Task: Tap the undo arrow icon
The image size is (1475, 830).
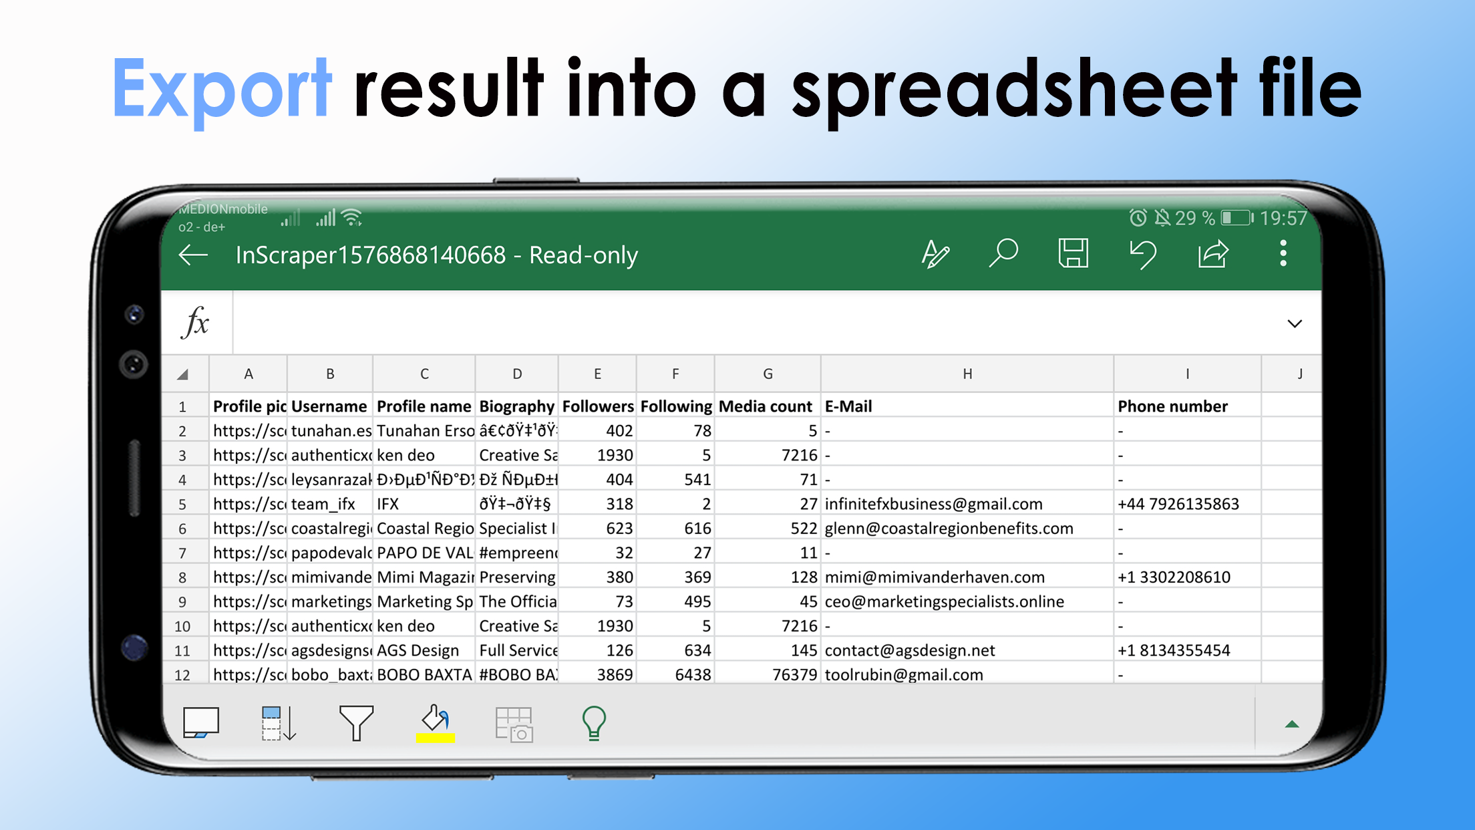Action: 1143,255
